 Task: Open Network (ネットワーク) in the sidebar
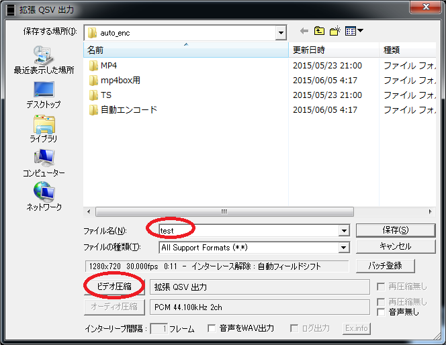[x=44, y=197]
